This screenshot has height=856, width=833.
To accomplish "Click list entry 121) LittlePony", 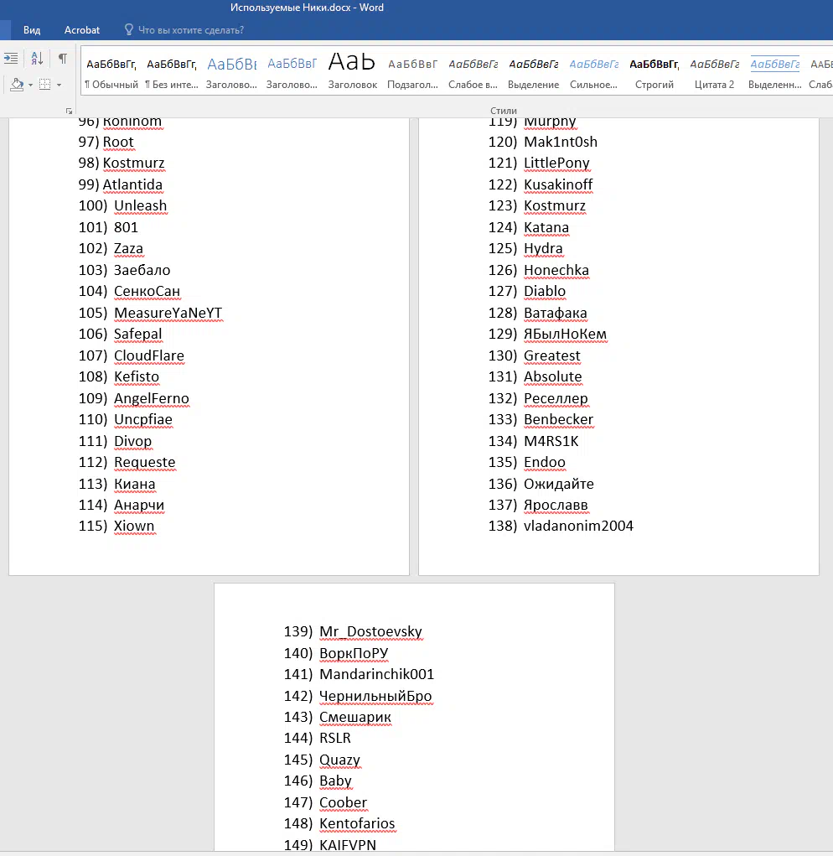I will 539,163.
